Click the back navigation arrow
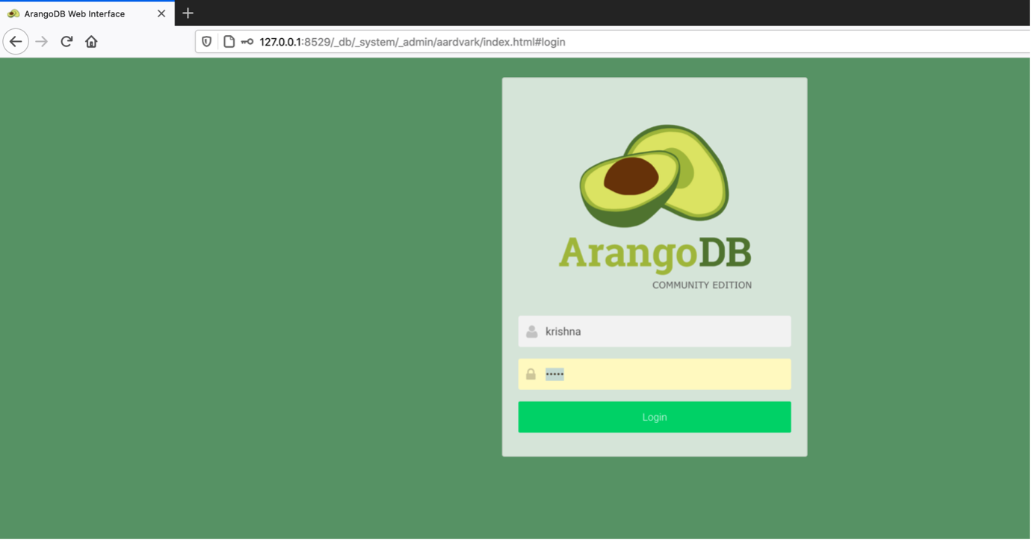 [x=16, y=41]
